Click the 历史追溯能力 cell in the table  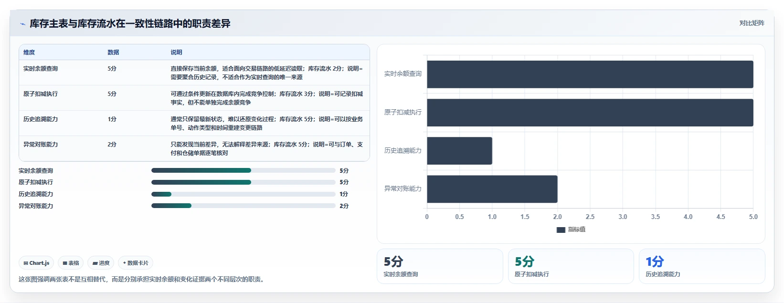click(41, 119)
